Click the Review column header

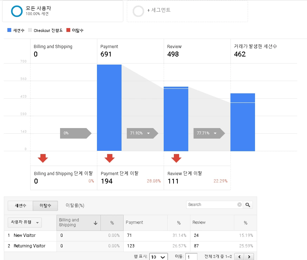pos(212,223)
